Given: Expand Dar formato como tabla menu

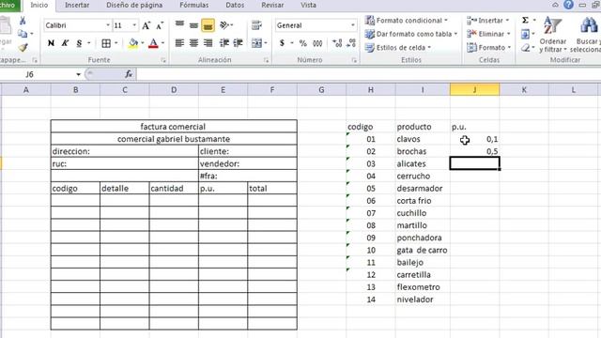Looking at the screenshot, I should [411, 34].
